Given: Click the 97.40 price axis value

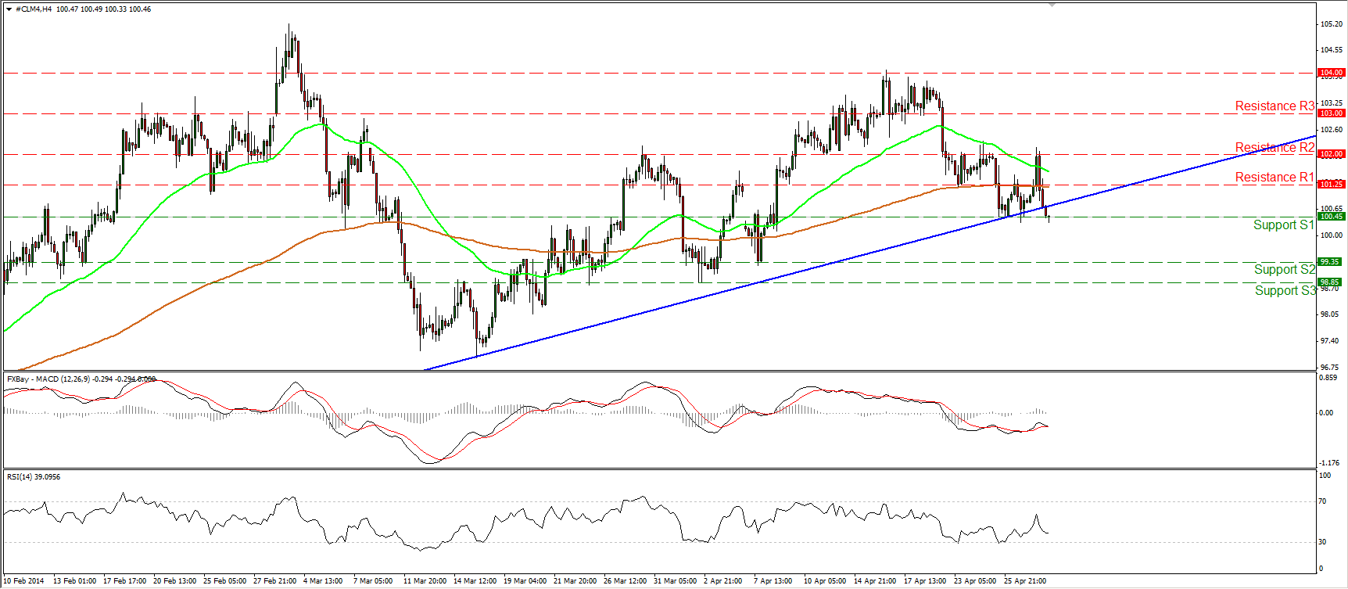Looking at the screenshot, I should [1330, 341].
